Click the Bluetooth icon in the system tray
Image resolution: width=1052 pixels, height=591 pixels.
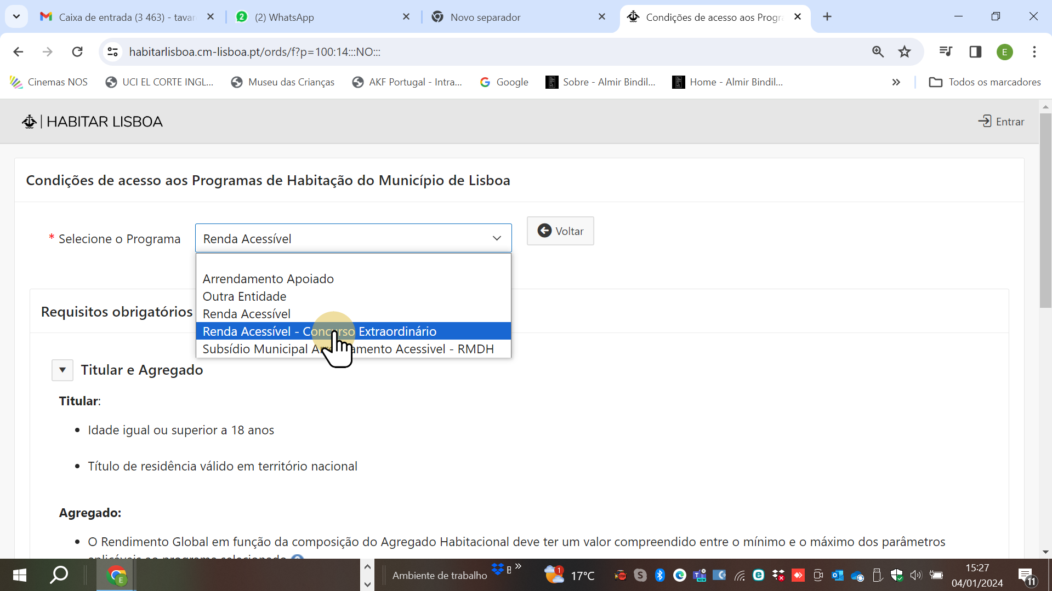[660, 575]
